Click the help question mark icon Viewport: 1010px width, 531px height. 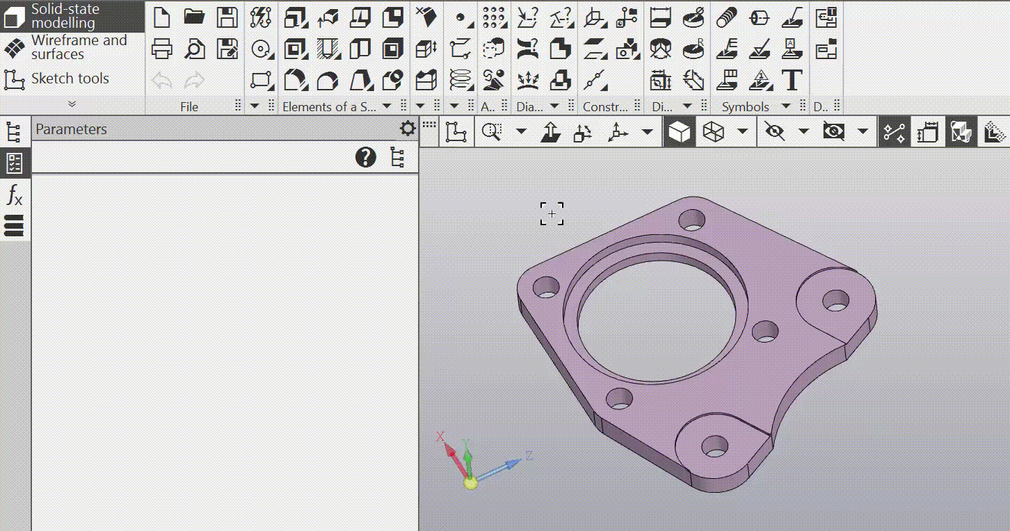(x=365, y=157)
